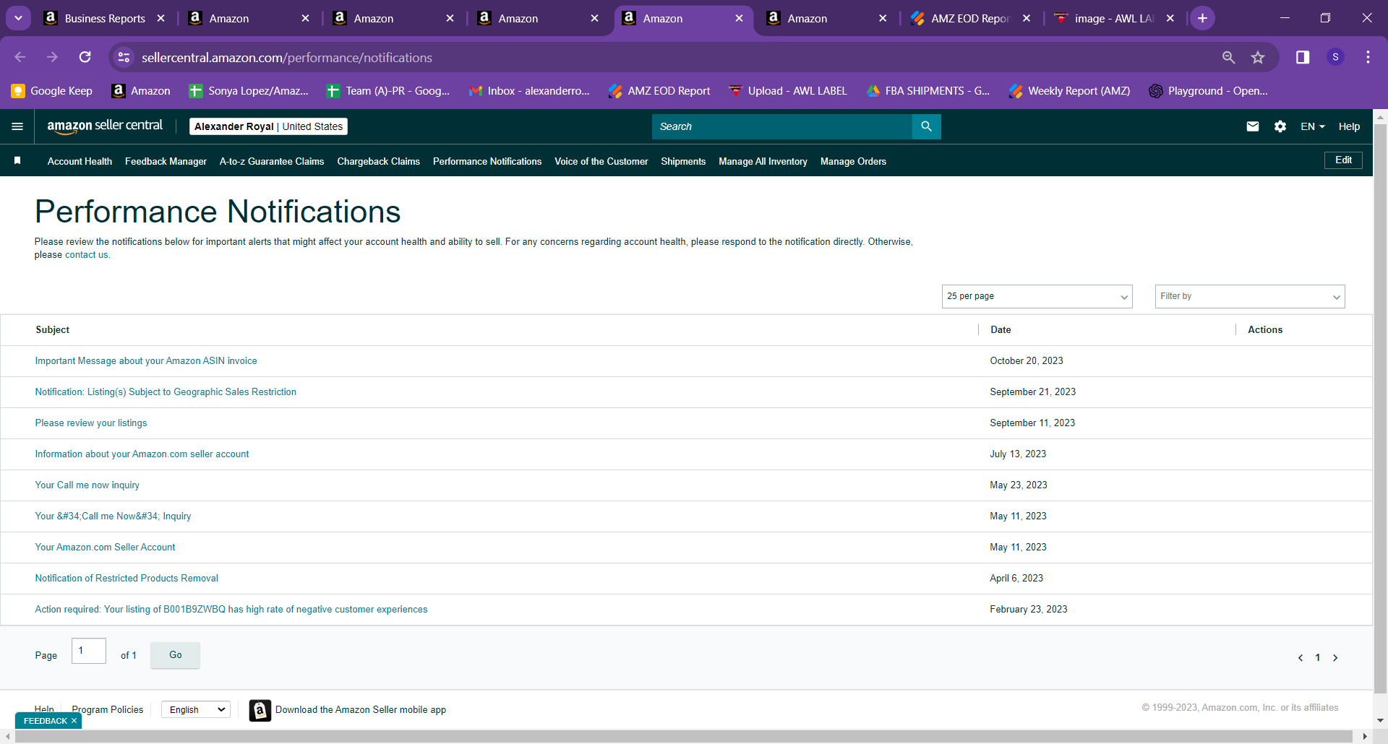Click the Go page button
The width and height of the screenshot is (1388, 744).
coord(176,655)
